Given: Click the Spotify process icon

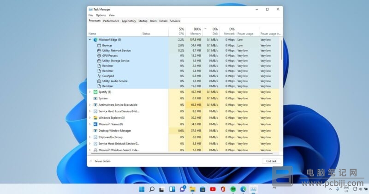Looking at the screenshot, I should (95, 92).
